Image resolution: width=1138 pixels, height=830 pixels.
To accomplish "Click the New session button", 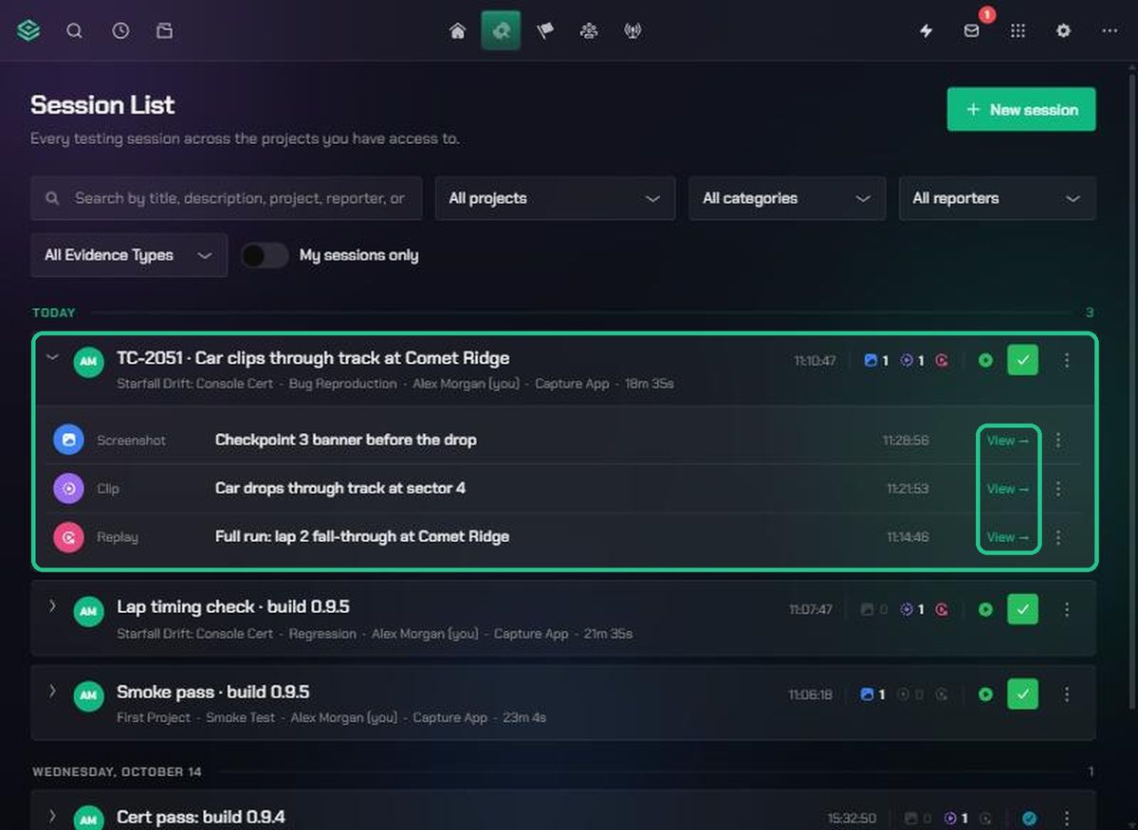I will tap(1021, 109).
